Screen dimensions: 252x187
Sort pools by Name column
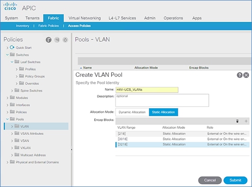tap(87, 68)
